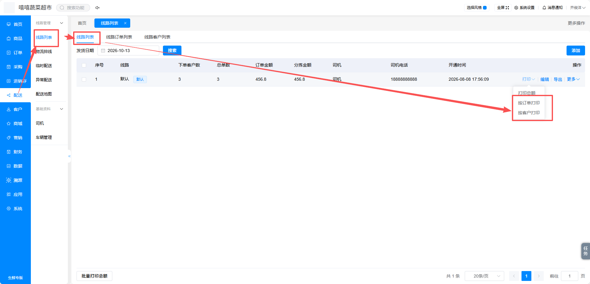Image resolution: width=590 pixels, height=284 pixels.
Task: Select 按客户打印 from print menu
Action: click(x=529, y=113)
